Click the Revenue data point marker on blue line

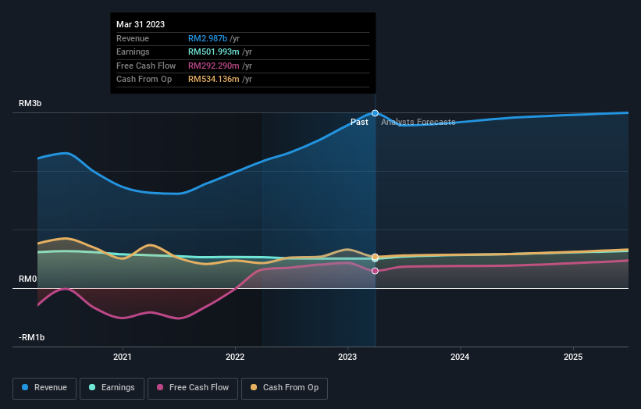375,113
